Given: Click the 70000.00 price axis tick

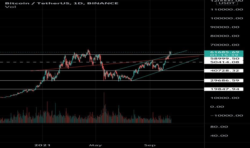Looking at the screenshot, I should click(225, 45).
